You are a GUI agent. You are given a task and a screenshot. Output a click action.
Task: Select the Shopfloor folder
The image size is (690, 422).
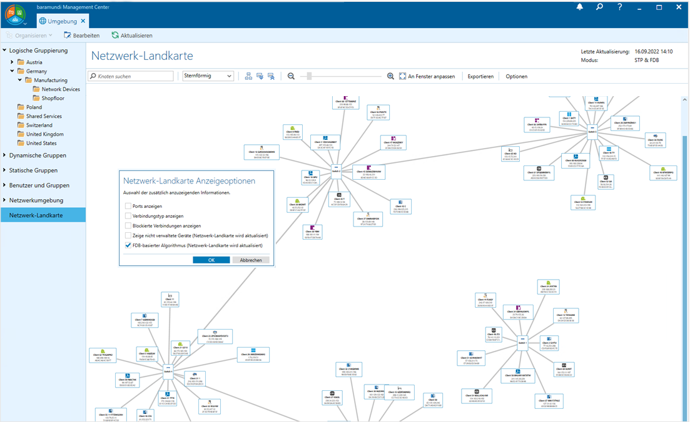click(x=48, y=98)
